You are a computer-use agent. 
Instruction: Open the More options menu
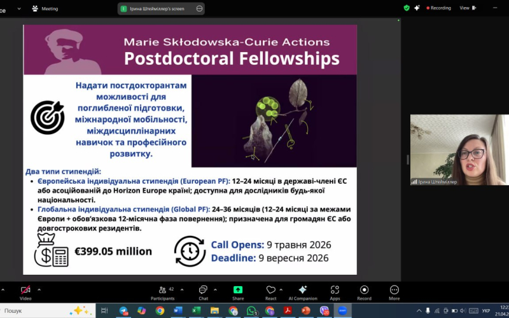click(x=394, y=293)
